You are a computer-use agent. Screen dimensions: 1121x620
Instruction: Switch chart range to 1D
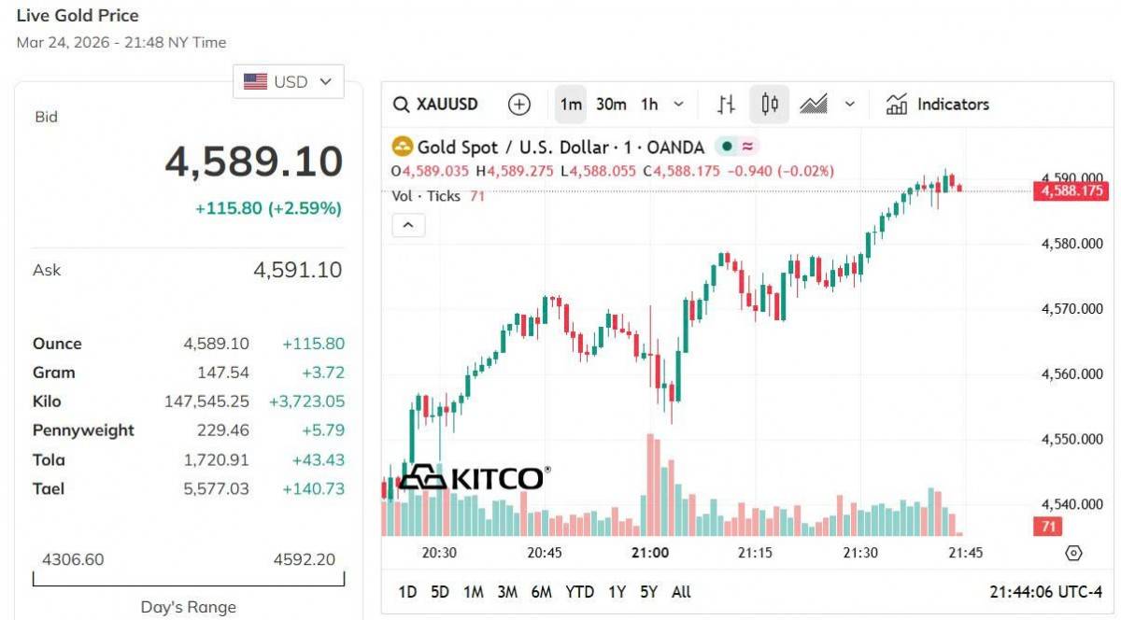408,592
